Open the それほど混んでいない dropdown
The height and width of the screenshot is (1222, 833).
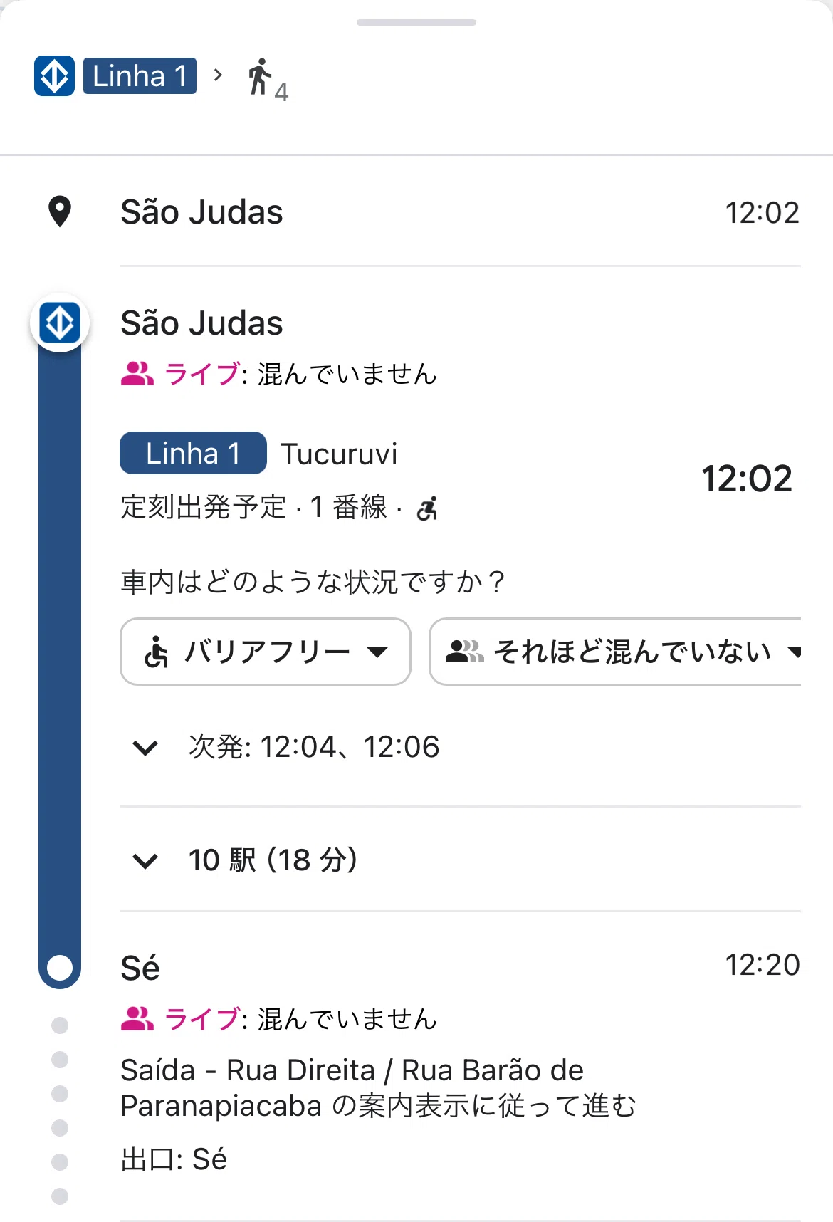(616, 652)
